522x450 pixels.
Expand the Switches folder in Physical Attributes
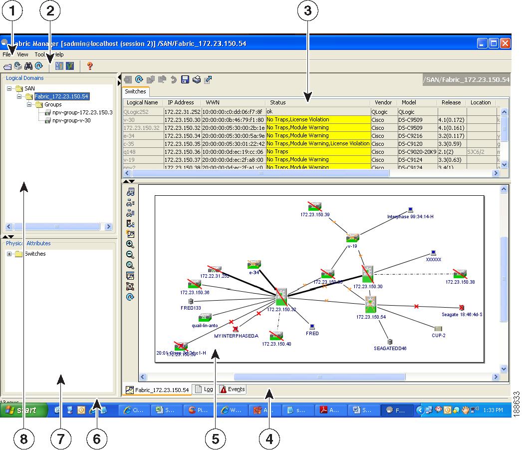(9, 254)
